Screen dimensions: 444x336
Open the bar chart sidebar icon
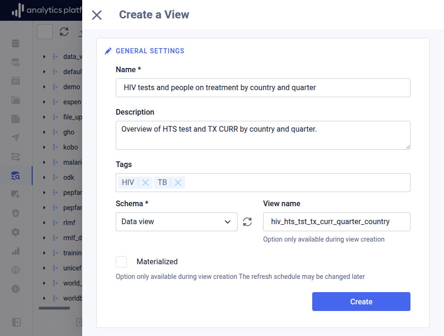point(16,251)
